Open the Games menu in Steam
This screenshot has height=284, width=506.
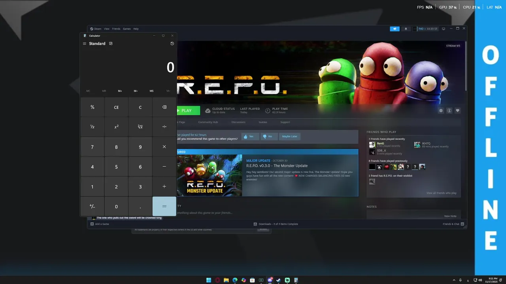[x=126, y=29]
